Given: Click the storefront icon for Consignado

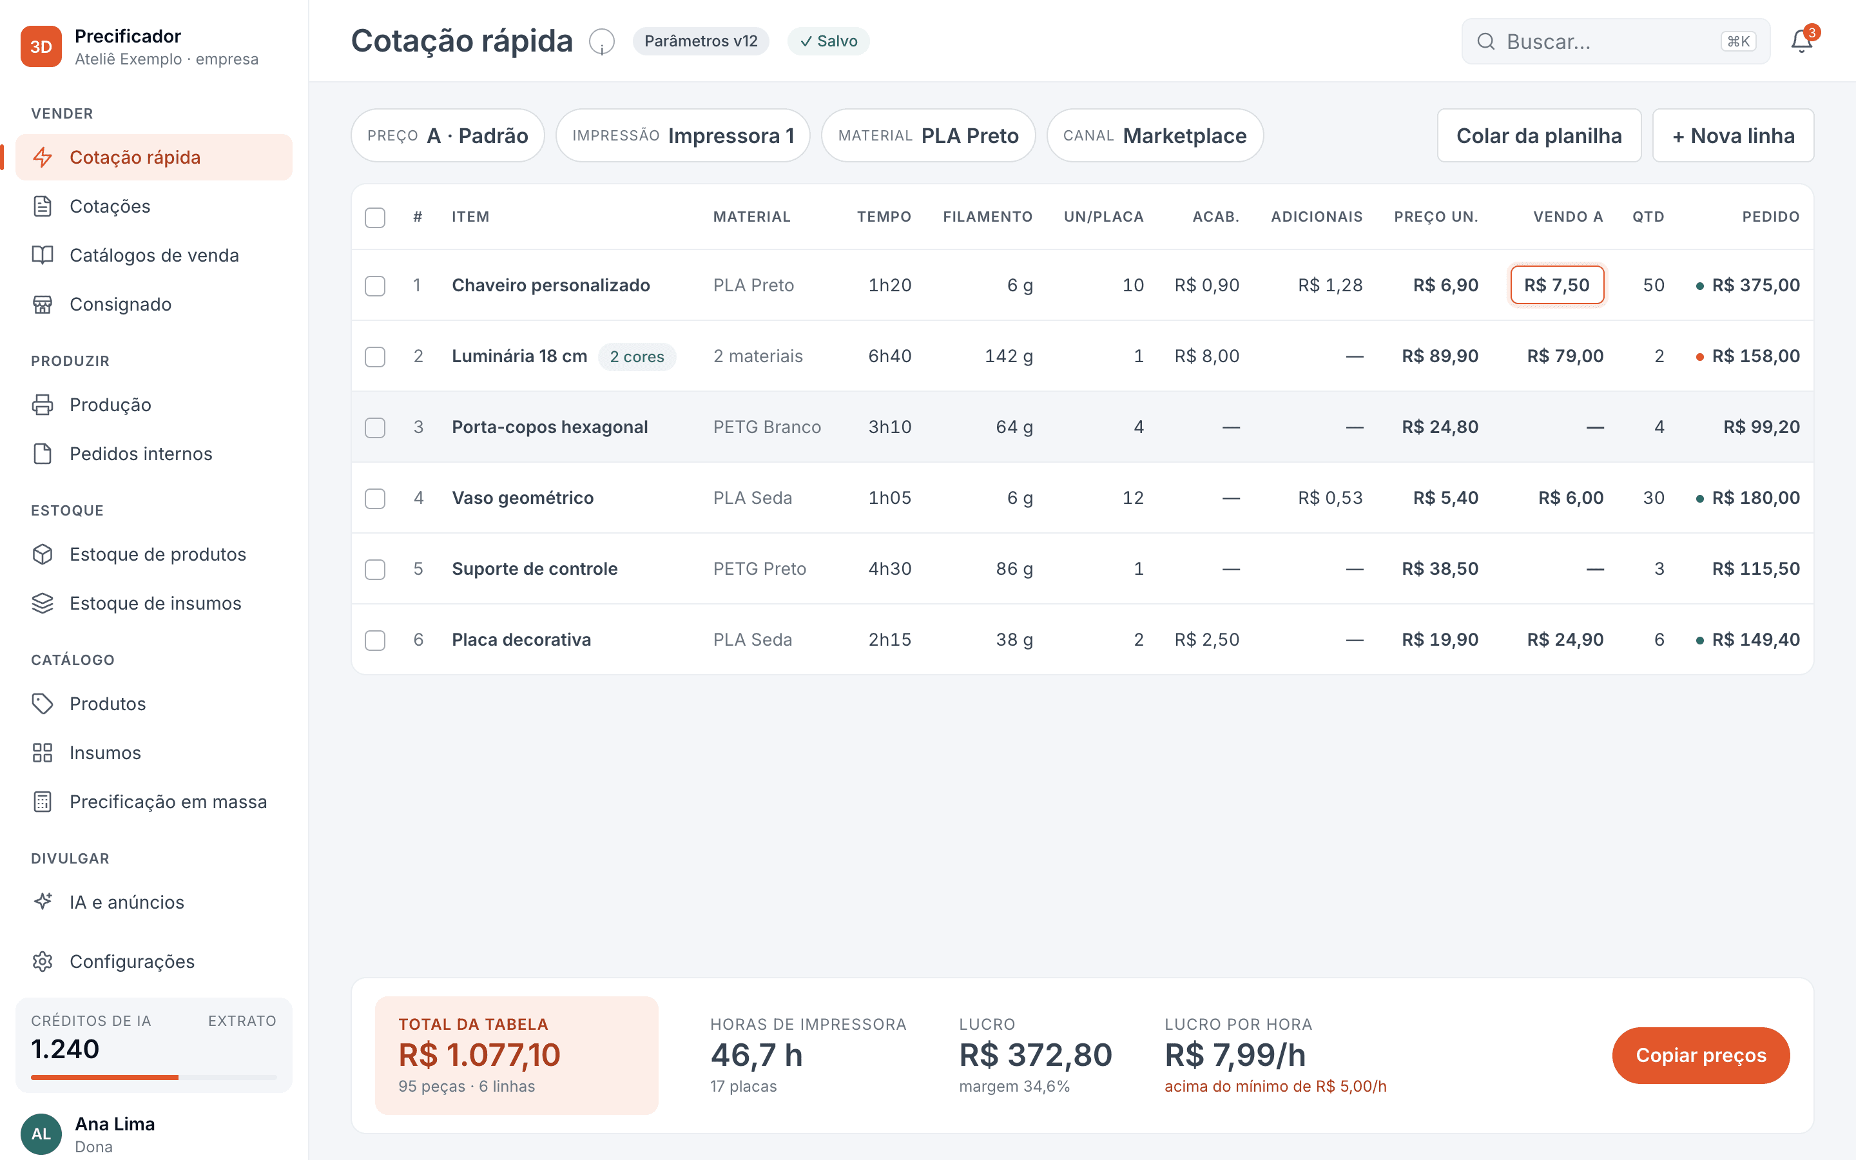Looking at the screenshot, I should pyautogui.click(x=43, y=305).
